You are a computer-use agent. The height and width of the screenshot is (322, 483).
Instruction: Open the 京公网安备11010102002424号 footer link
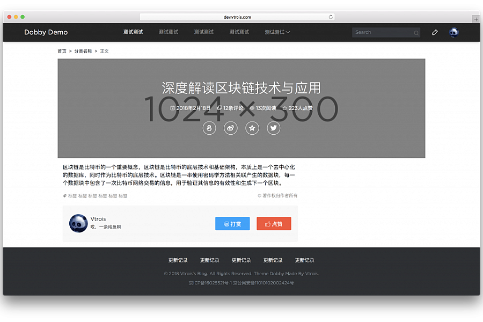pyautogui.click(x=264, y=283)
